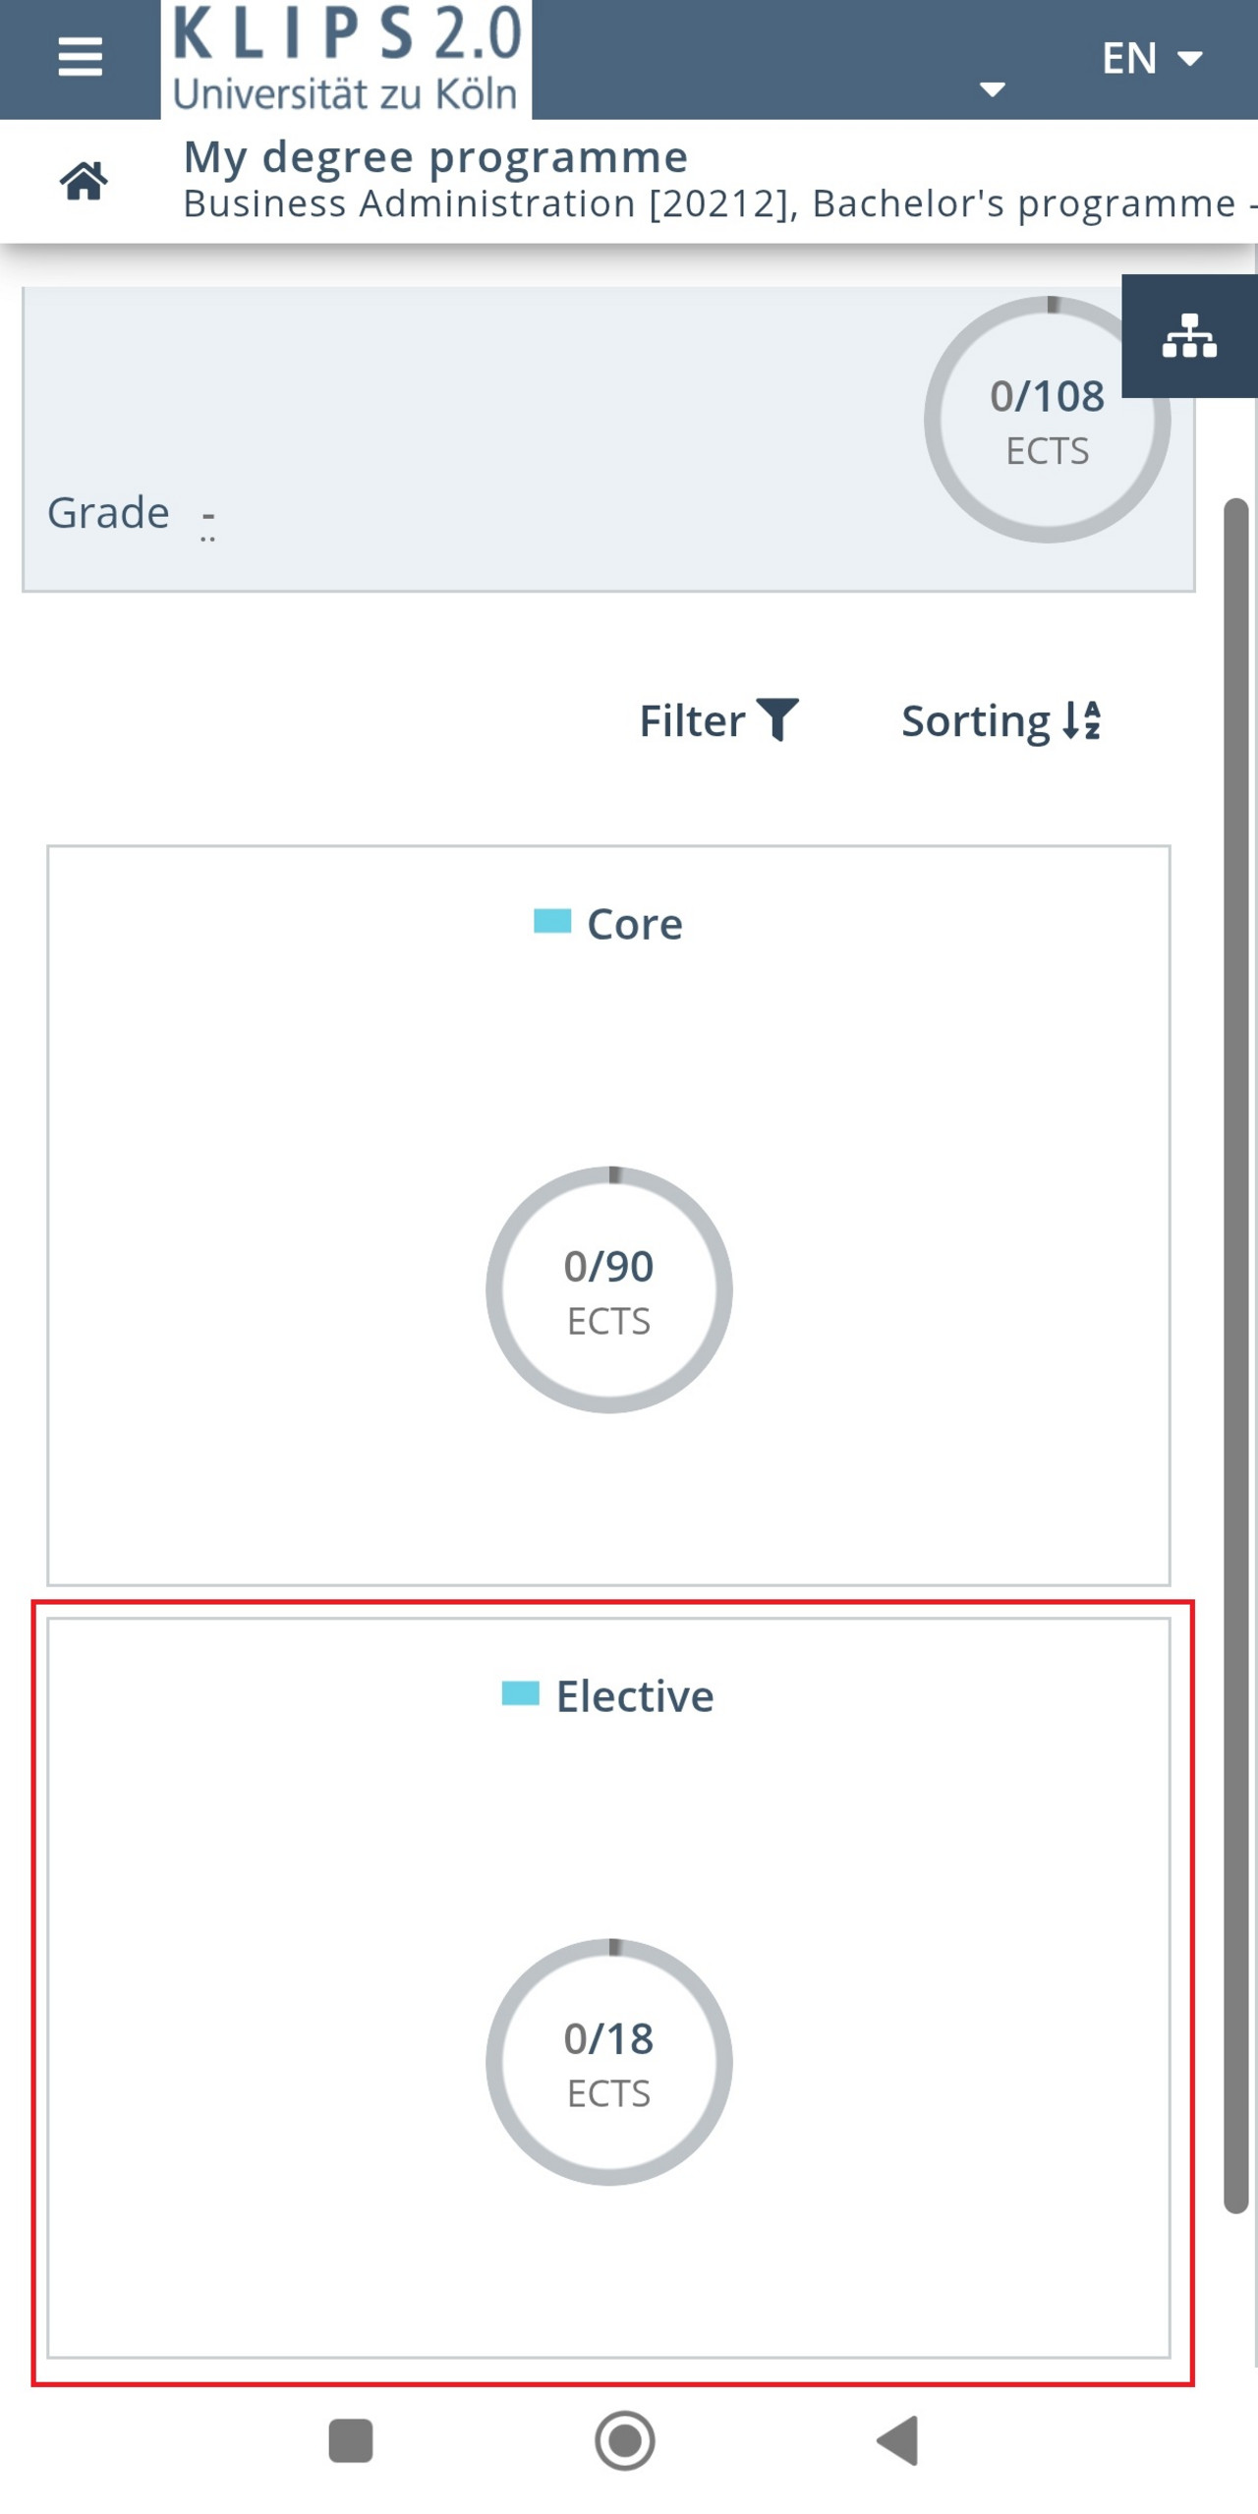Tap the home icon
This screenshot has height=2514, width=1258.
click(x=84, y=181)
